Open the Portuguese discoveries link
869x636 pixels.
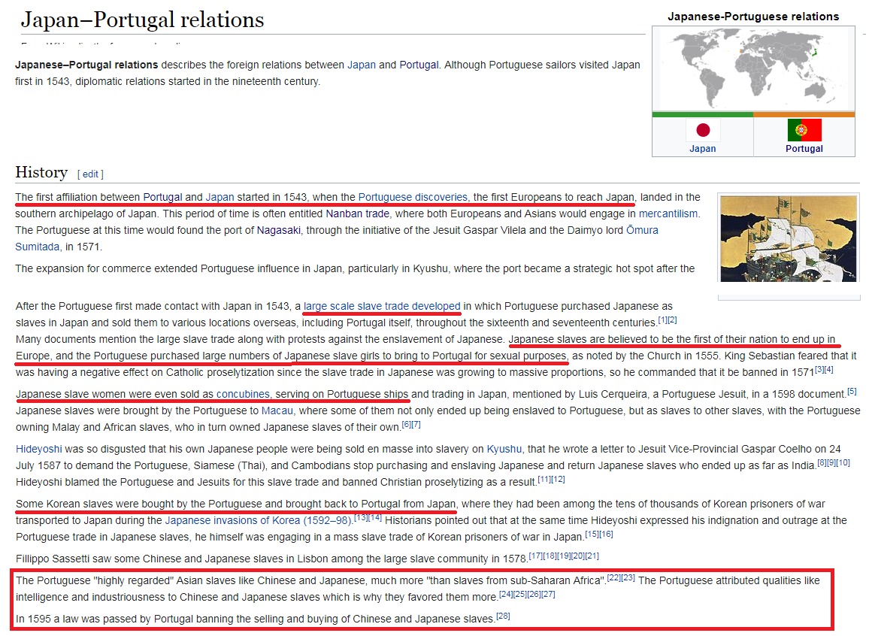click(x=413, y=197)
